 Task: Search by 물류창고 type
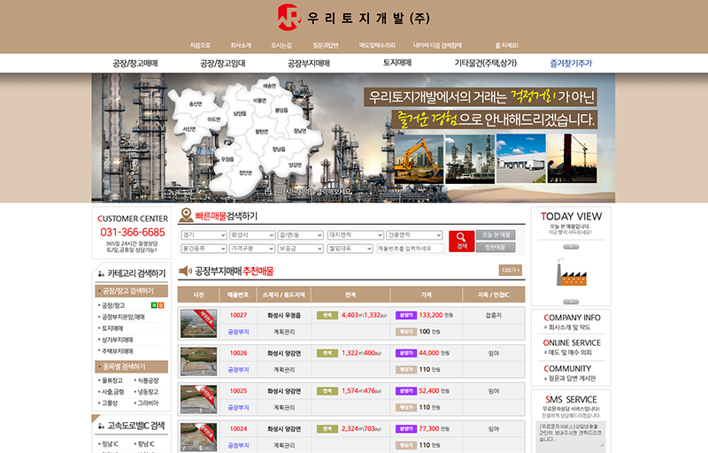coord(112,380)
